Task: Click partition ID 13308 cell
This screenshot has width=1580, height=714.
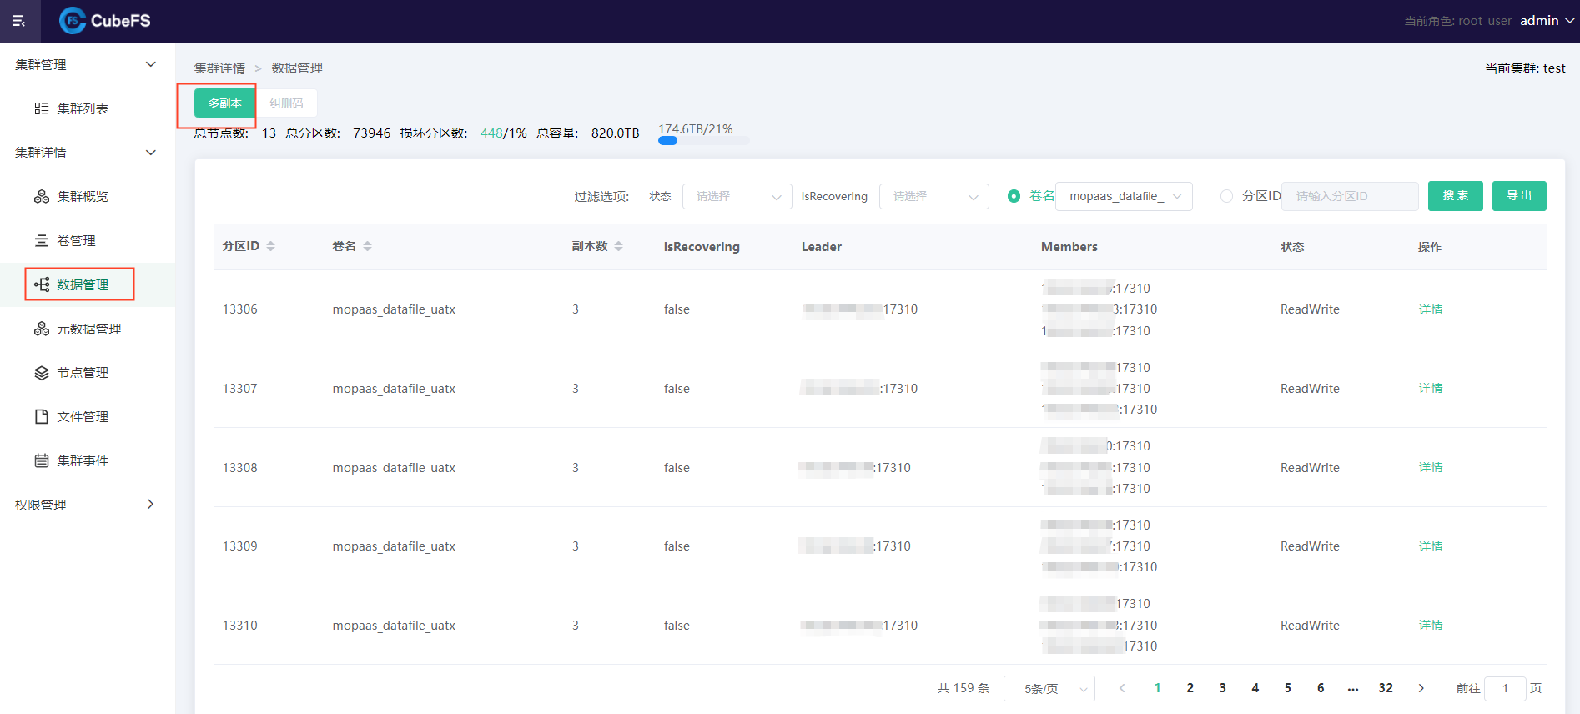Action: click(x=240, y=468)
